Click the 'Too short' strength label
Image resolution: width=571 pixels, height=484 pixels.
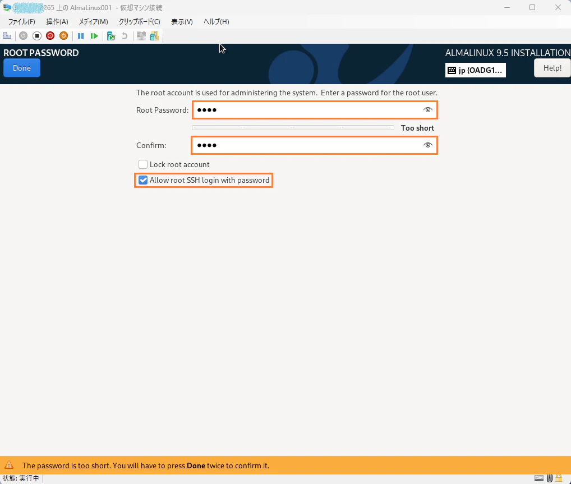[x=417, y=128]
